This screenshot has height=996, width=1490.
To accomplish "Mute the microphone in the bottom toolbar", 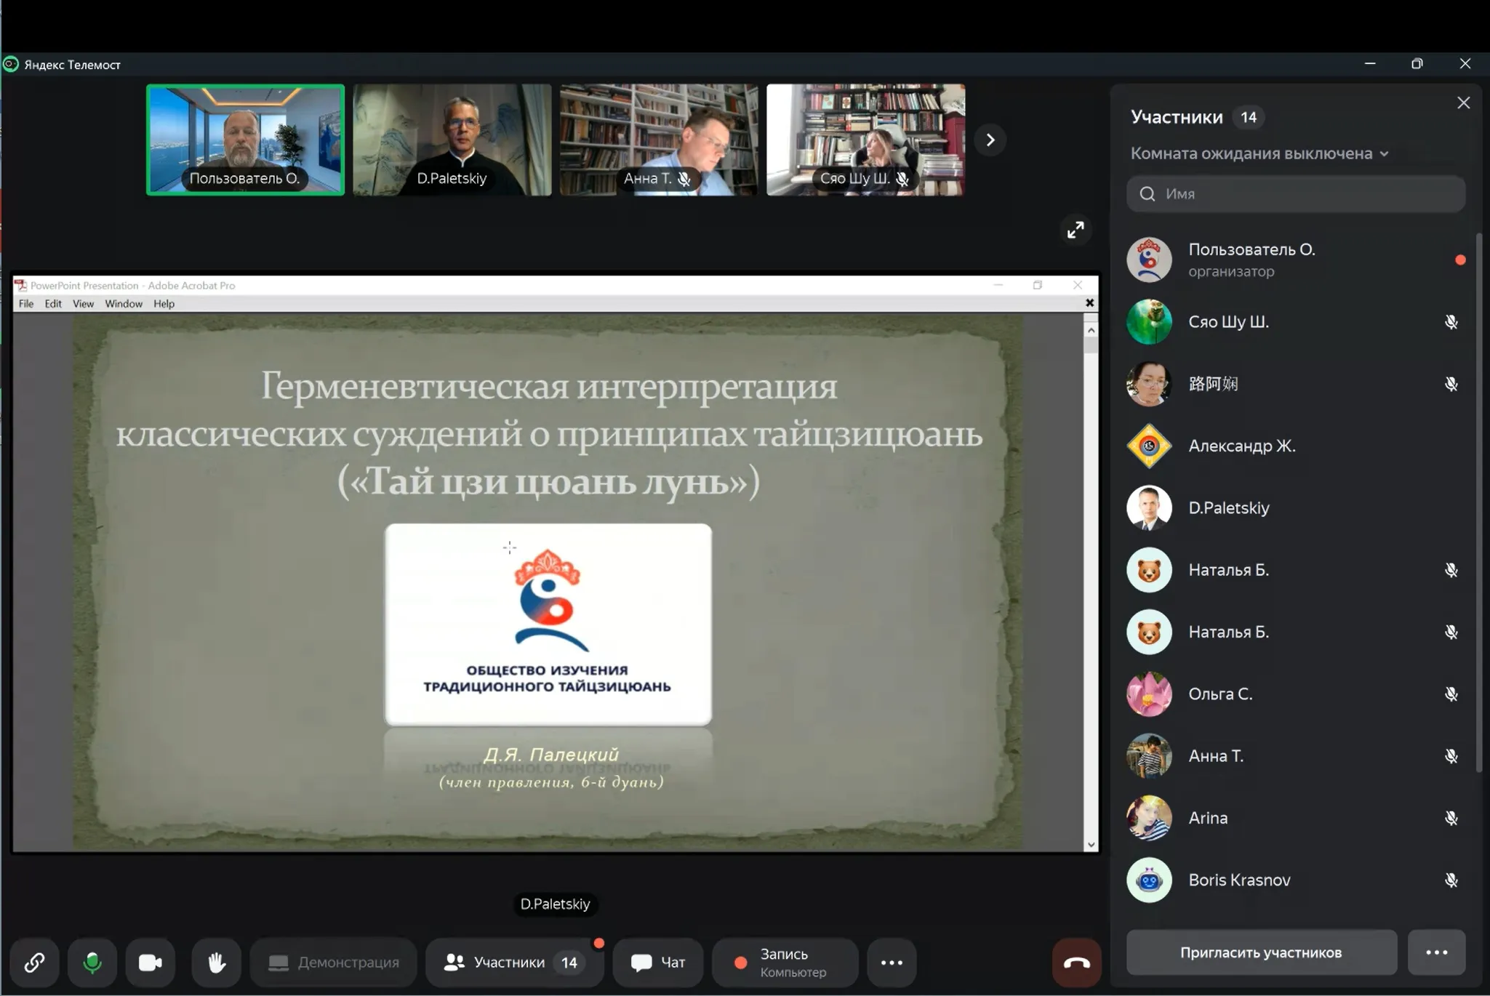I will [92, 963].
